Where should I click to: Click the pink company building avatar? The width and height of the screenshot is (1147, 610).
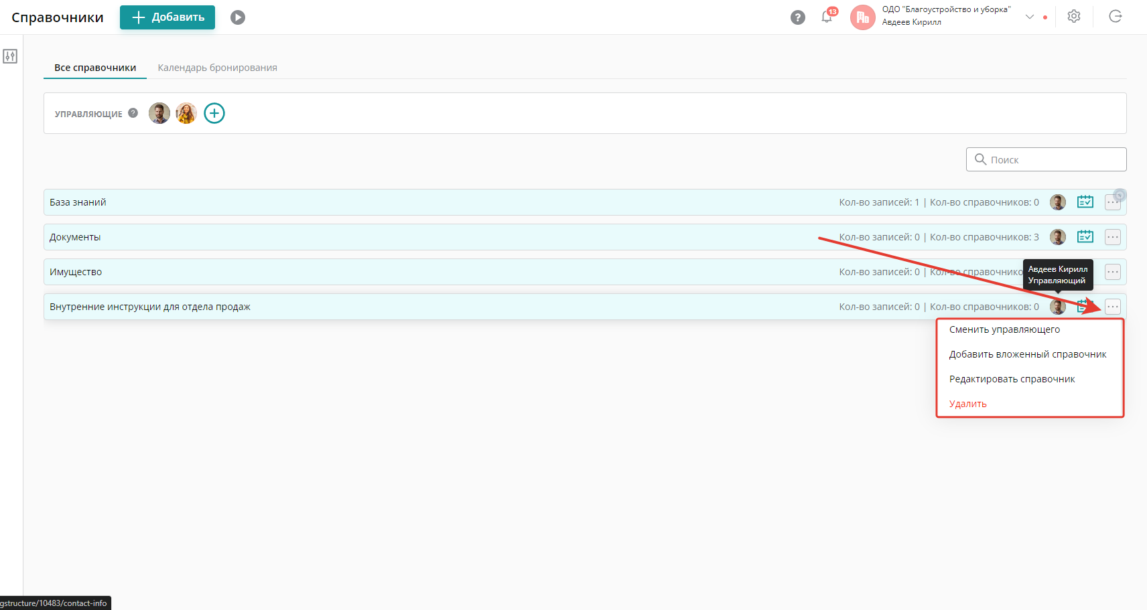[863, 17]
